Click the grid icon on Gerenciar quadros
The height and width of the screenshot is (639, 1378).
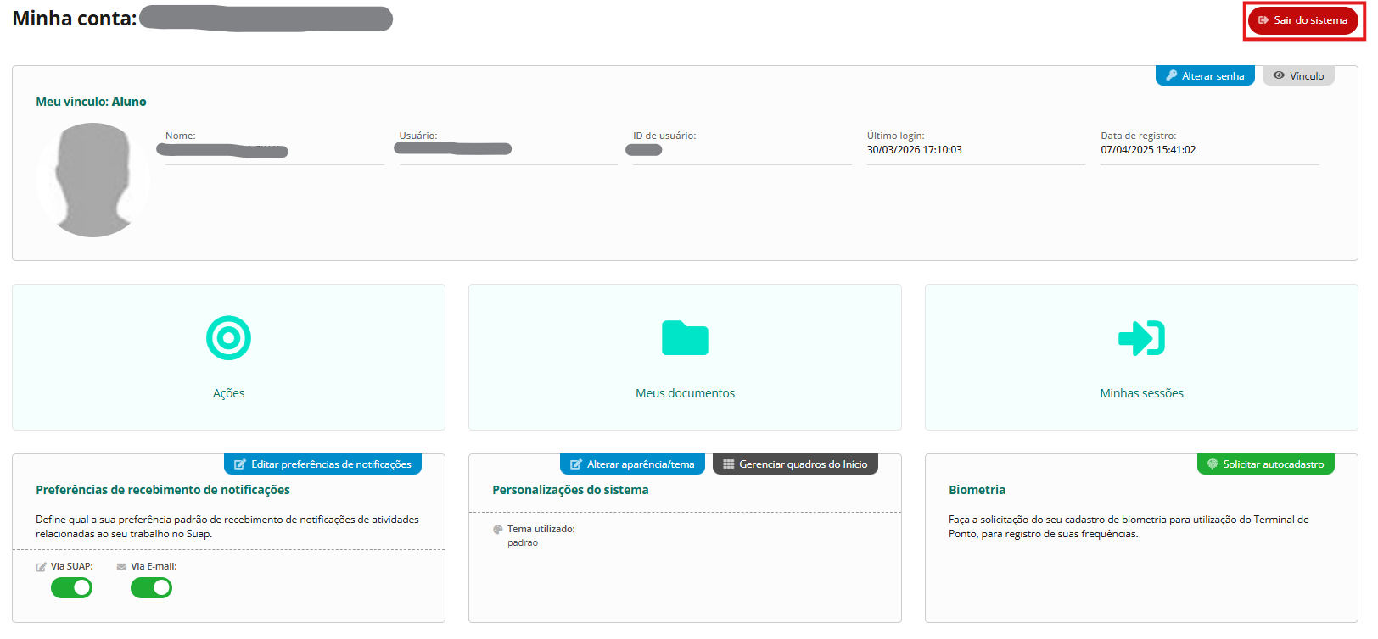[x=728, y=464]
